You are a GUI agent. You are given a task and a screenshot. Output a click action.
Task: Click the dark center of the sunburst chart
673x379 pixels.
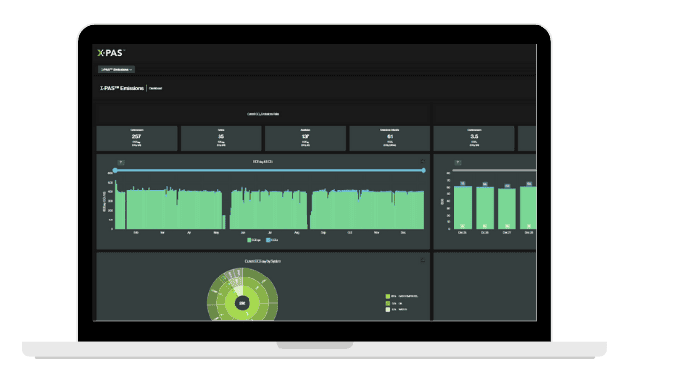242,303
